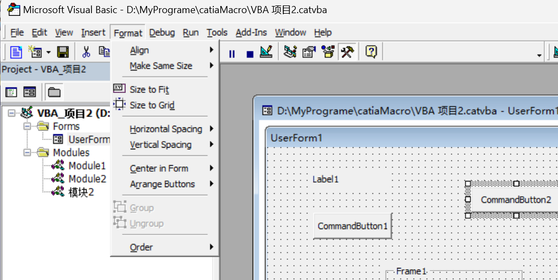
Task: Click the View Code icon in Project panel
Action: click(x=11, y=92)
